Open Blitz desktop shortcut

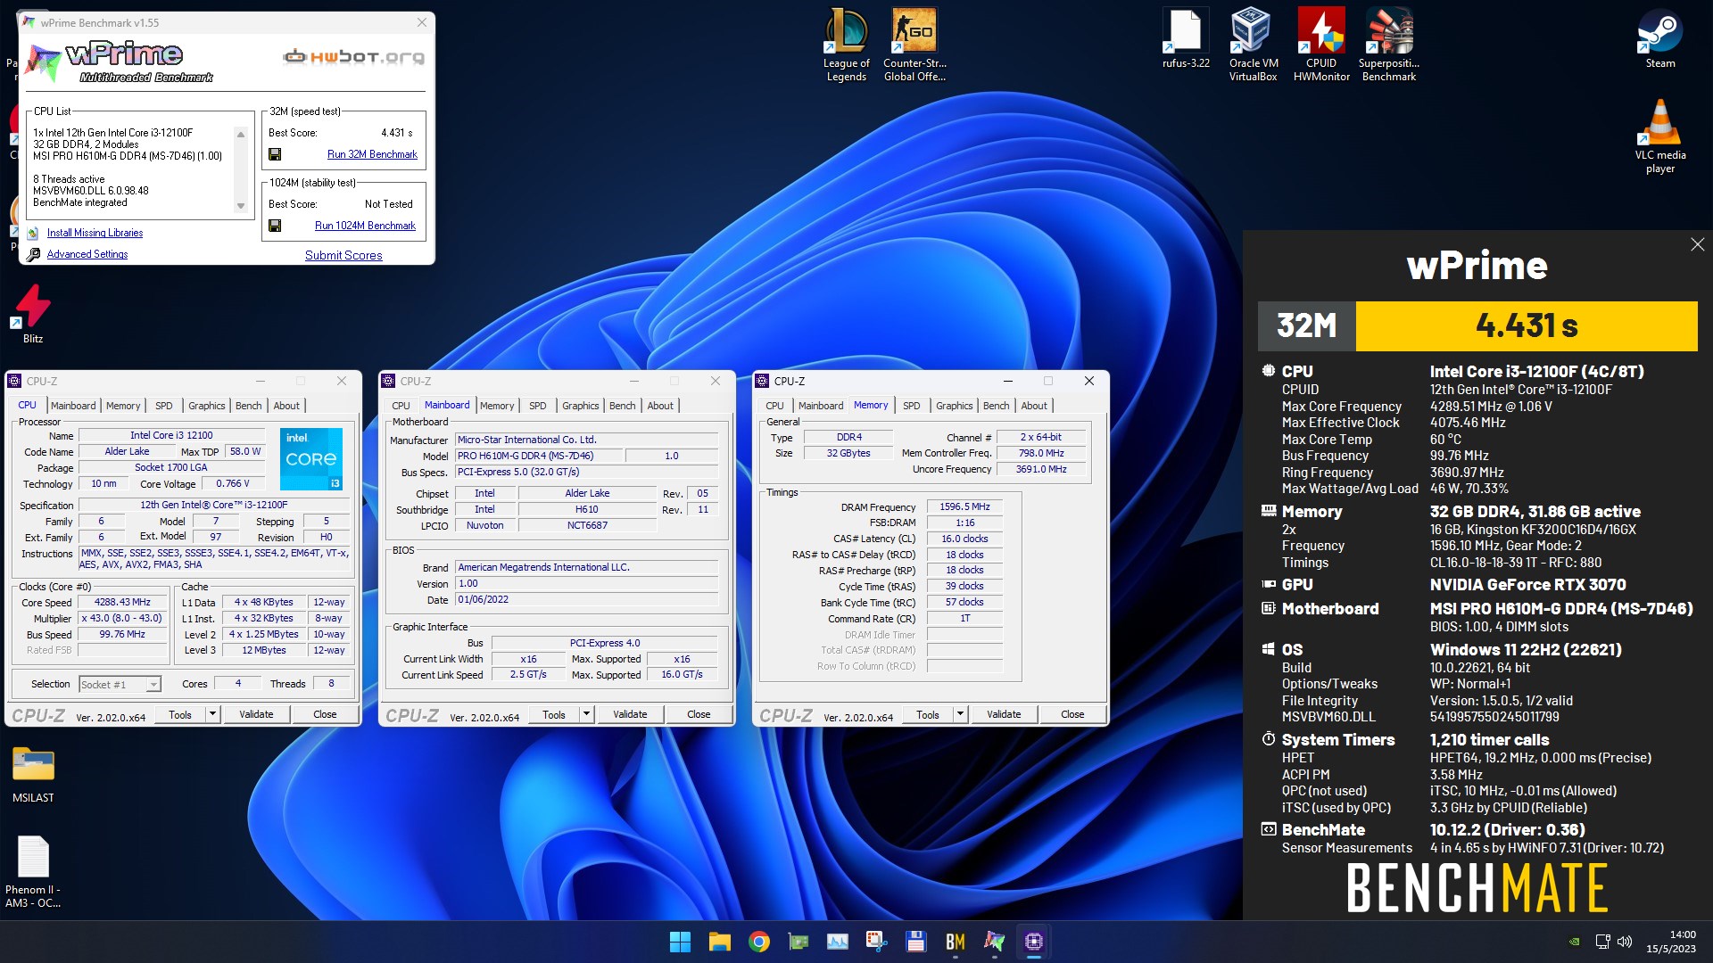(33, 314)
